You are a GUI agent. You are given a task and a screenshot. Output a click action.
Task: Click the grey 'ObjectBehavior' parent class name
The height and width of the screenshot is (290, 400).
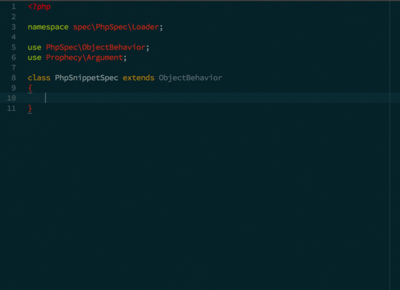190,78
